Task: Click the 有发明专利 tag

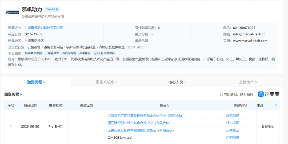Action: coord(69,54)
